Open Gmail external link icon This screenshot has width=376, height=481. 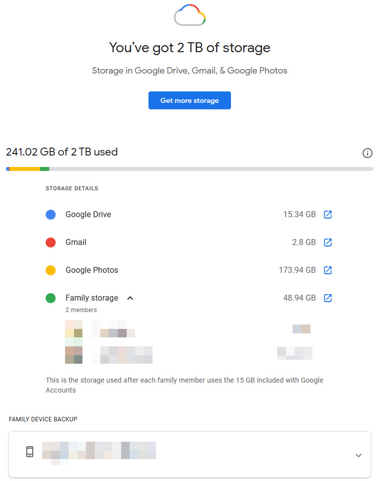328,242
